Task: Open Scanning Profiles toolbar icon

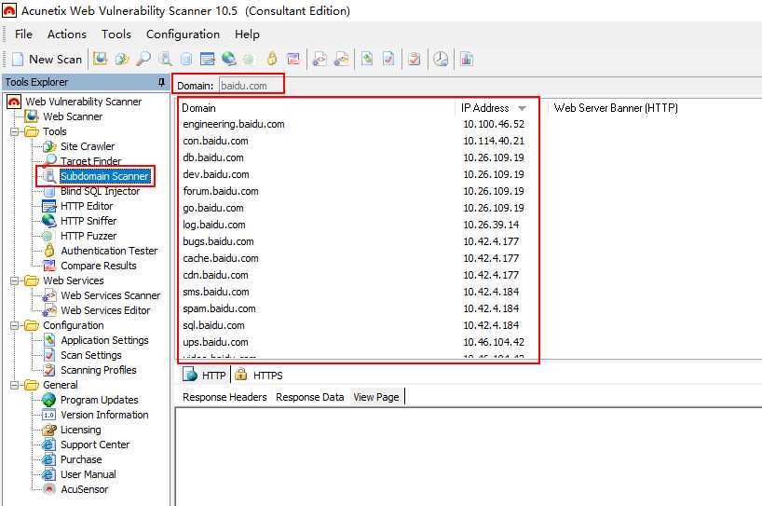Action: pyautogui.click(x=415, y=60)
